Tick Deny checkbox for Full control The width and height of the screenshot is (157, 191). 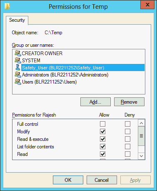[x=127, y=124]
